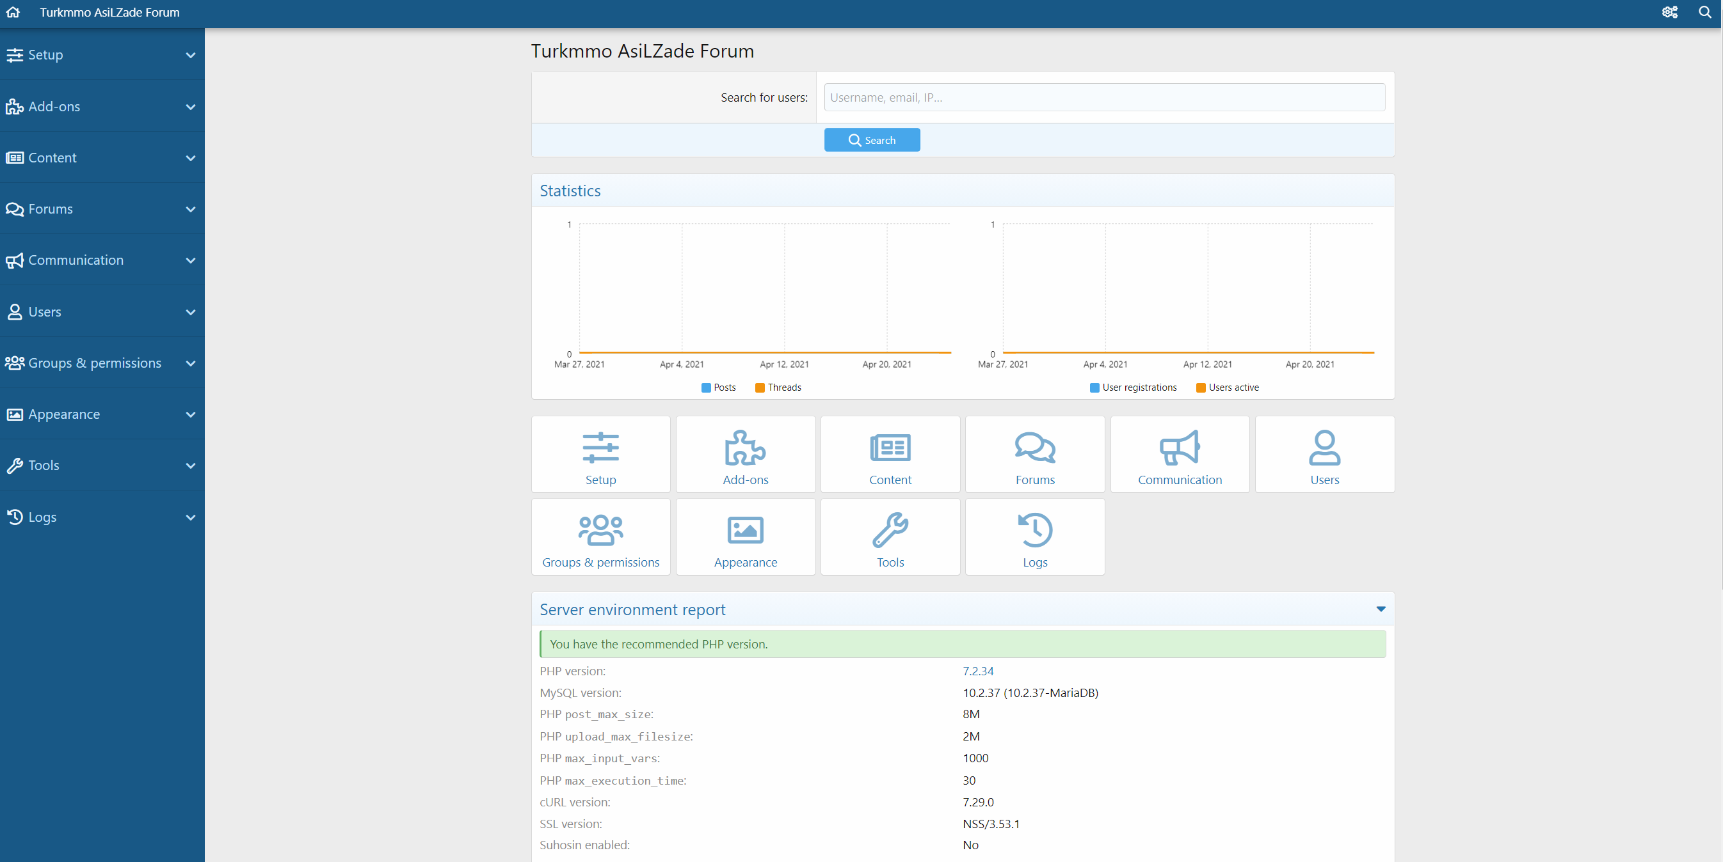Open the Communication tile with megaphone icon

pyautogui.click(x=1180, y=455)
